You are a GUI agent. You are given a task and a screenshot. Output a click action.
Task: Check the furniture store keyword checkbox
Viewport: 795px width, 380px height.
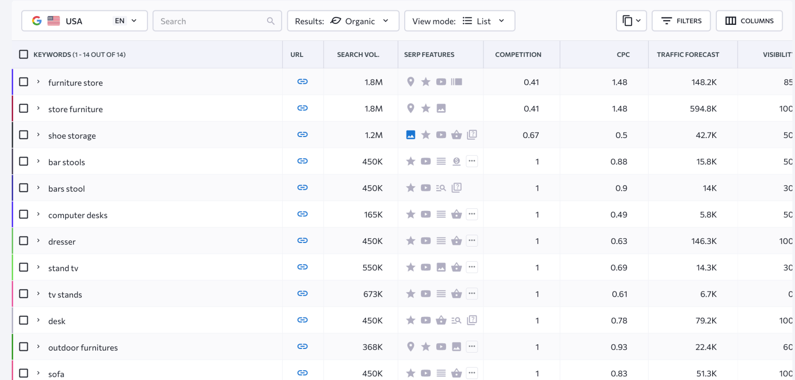23,82
